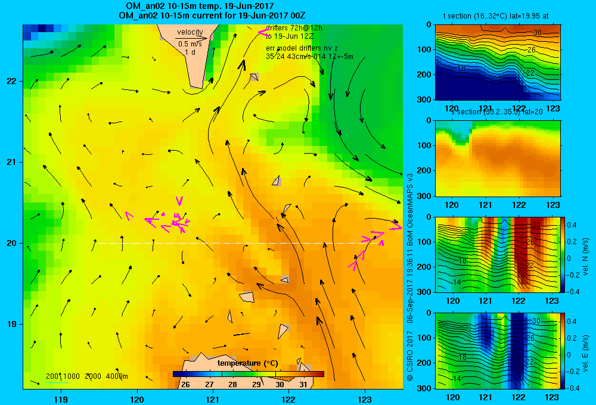Viewport: 596px width, 405px height.
Task: Click the 's section (33.2..35.5) lat=20' heading
Action: [x=496, y=112]
